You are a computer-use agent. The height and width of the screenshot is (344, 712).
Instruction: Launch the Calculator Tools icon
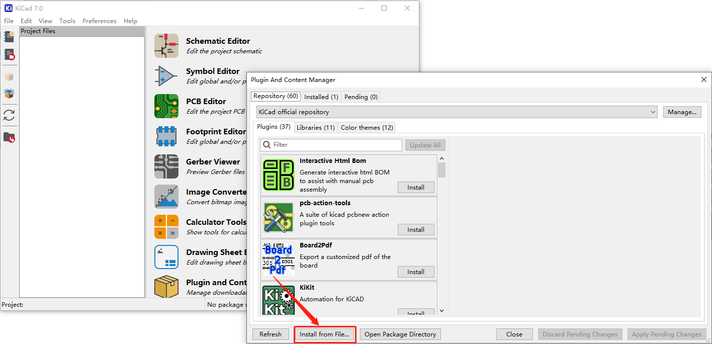pos(166,227)
